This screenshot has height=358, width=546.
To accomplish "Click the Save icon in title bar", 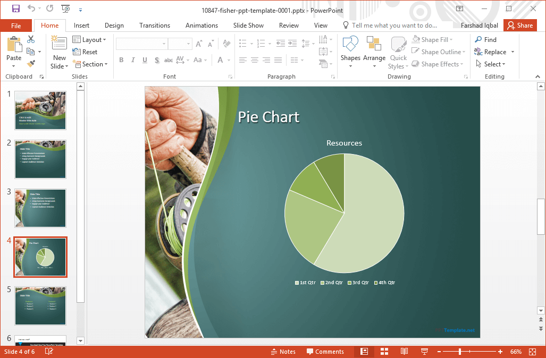I will [x=15, y=8].
